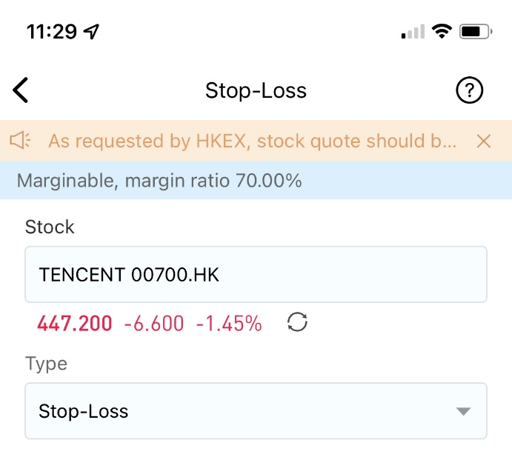Tap the Stock field label

coord(50,227)
